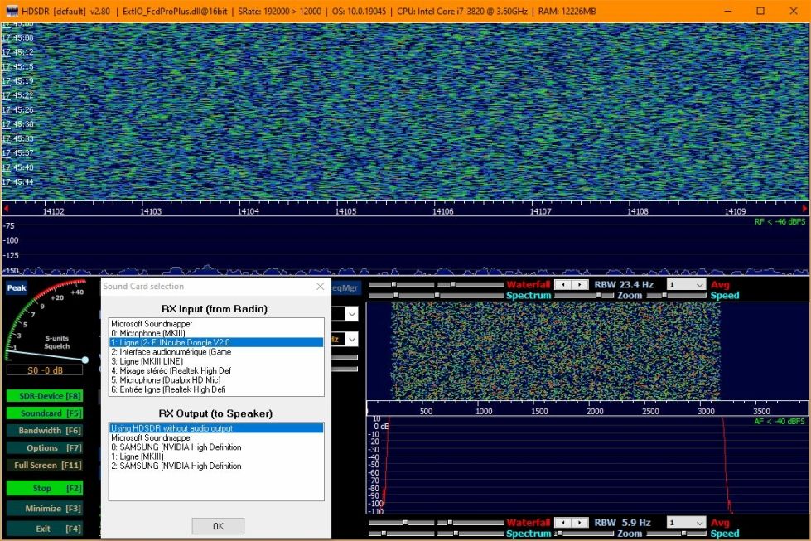Open Options [F7]
Screen dimensions: 811x541
tap(45, 448)
